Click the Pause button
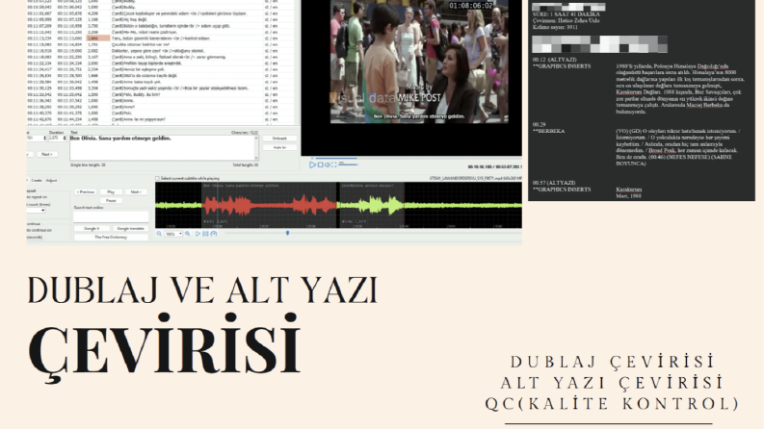Viewport: 764px width, 429px height. pyautogui.click(x=111, y=200)
